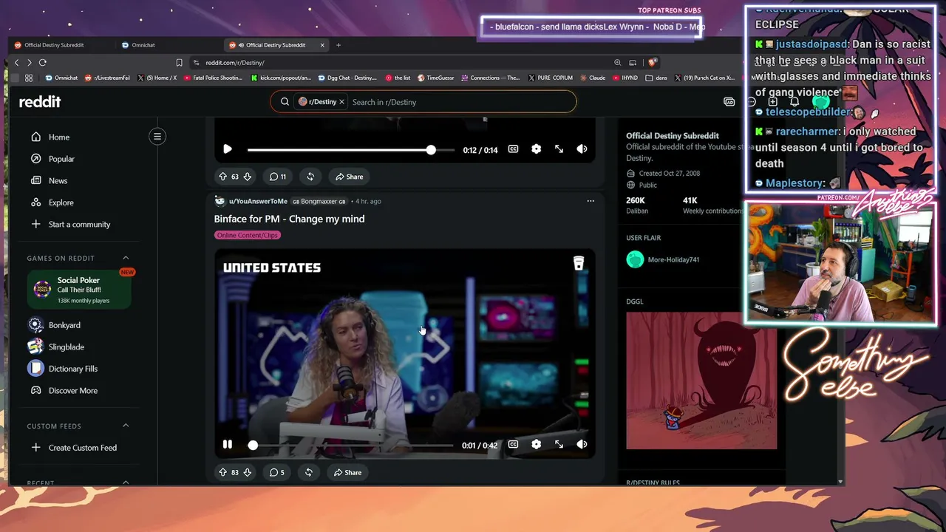Open the Dictionary Fills game
Image resolution: width=946 pixels, height=532 pixels.
(72, 369)
